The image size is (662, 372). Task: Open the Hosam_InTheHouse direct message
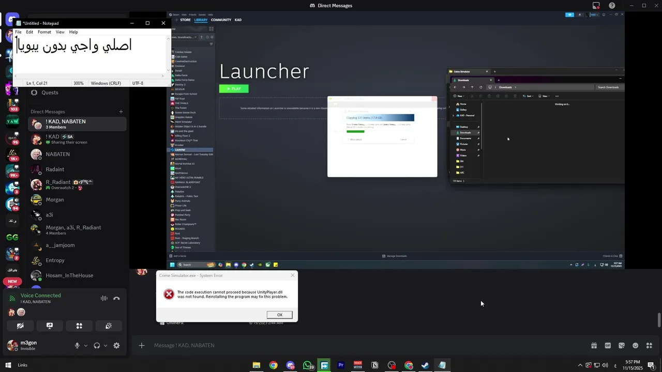coord(77,275)
